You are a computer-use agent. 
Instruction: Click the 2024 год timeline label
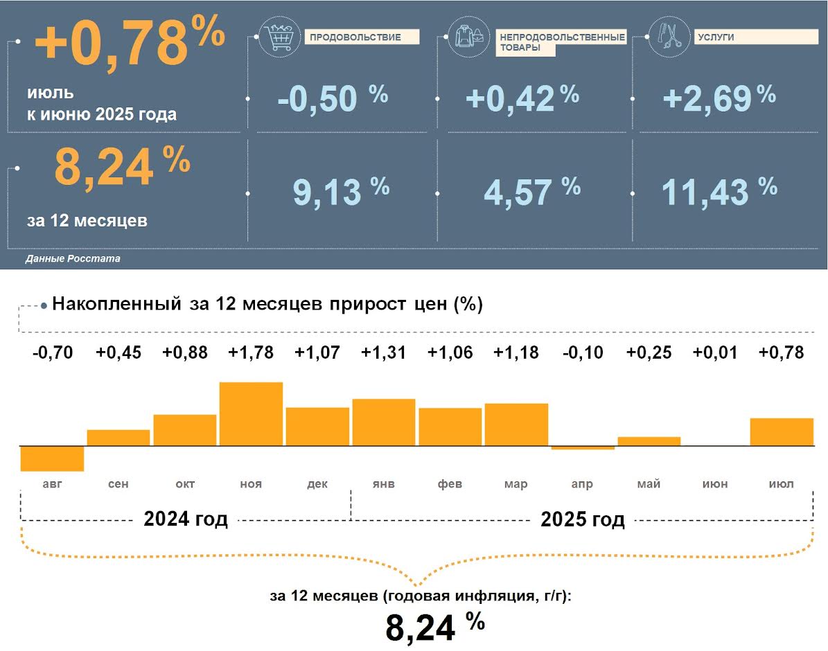pyautogui.click(x=186, y=519)
